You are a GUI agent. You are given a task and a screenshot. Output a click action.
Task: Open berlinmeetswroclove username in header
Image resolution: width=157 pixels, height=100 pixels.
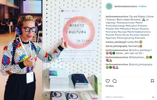tap(126, 6)
